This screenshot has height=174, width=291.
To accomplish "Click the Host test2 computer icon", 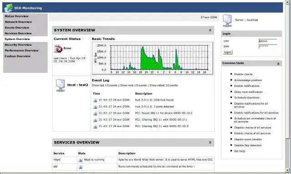I will click(x=60, y=85).
